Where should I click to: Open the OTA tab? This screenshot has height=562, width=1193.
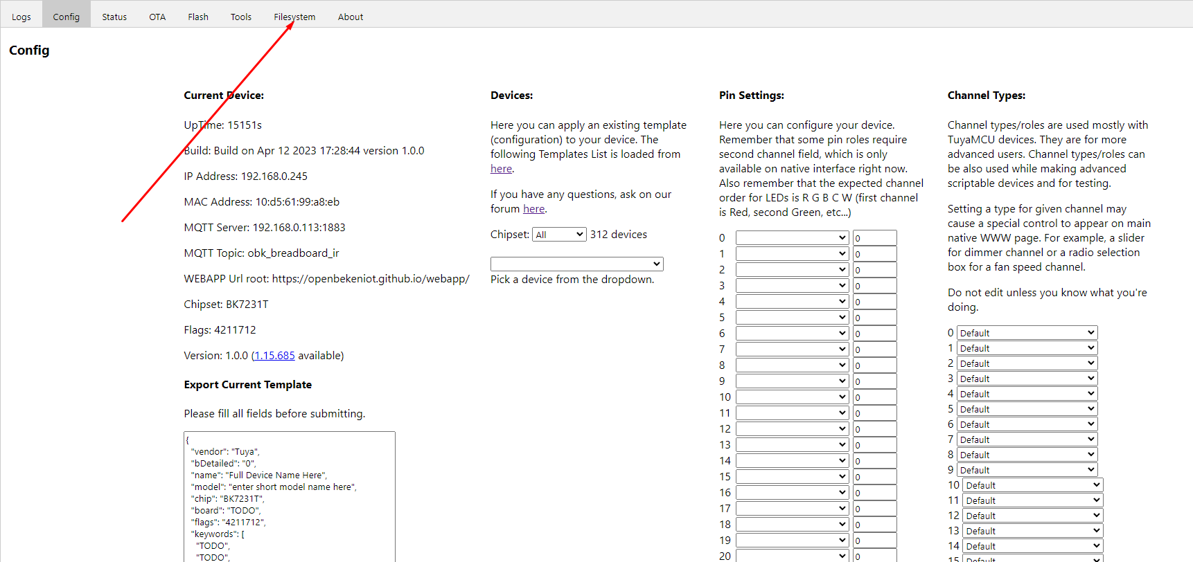(157, 17)
